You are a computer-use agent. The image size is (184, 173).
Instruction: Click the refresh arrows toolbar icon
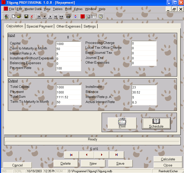click(x=75, y=17)
